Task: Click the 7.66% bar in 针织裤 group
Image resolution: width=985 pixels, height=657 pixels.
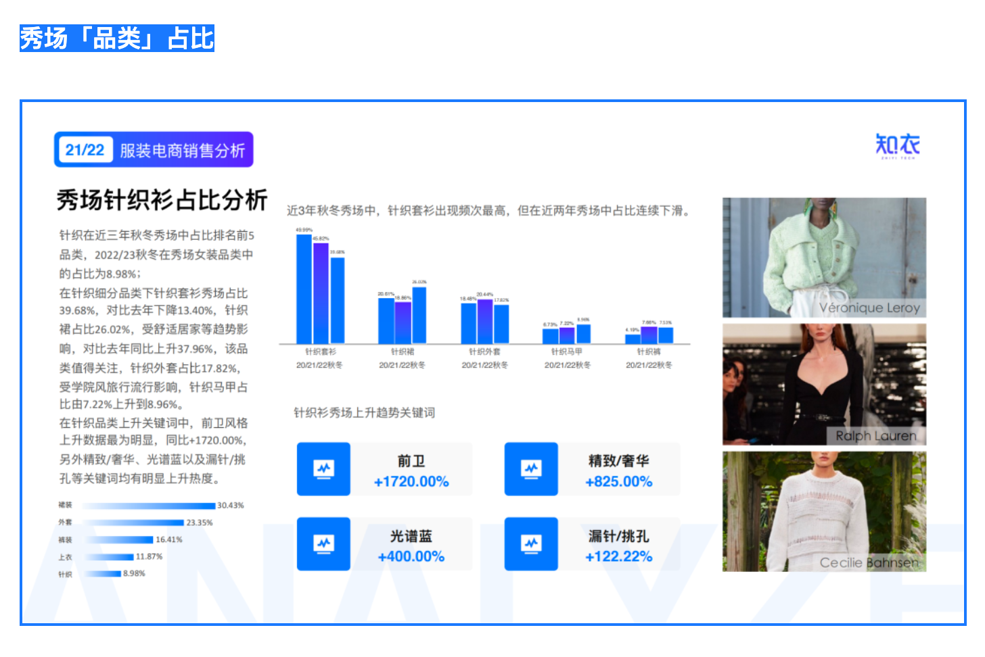Action: tap(649, 335)
